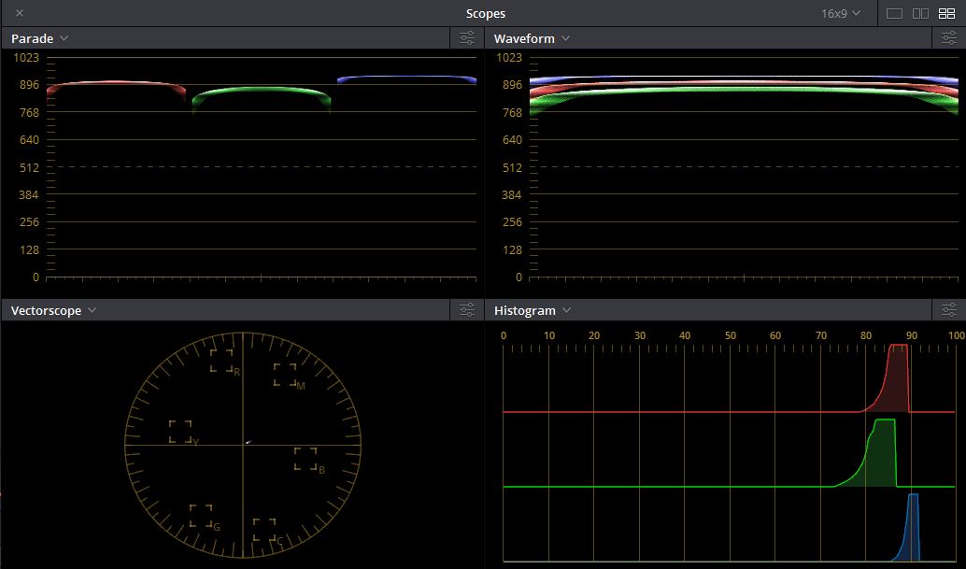Switch to single scope layout view
Viewport: 966px width, 569px height.
pos(894,13)
